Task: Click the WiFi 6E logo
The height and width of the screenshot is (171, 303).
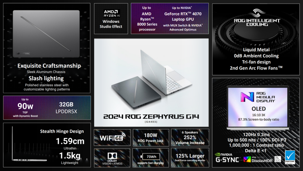Action: 112,137
